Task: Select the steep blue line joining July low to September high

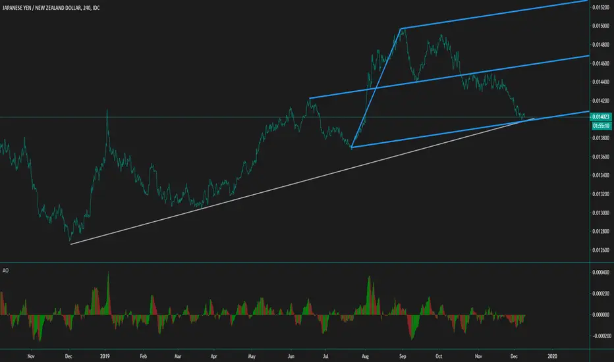Action: [376, 88]
